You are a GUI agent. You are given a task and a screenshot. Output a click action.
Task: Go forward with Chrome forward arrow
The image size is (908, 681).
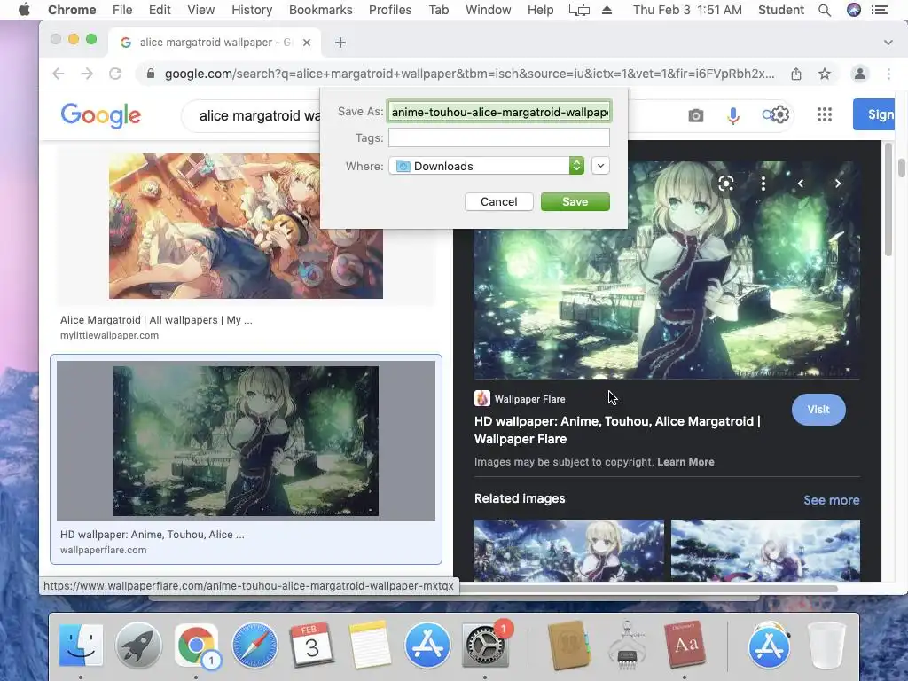[x=87, y=74]
